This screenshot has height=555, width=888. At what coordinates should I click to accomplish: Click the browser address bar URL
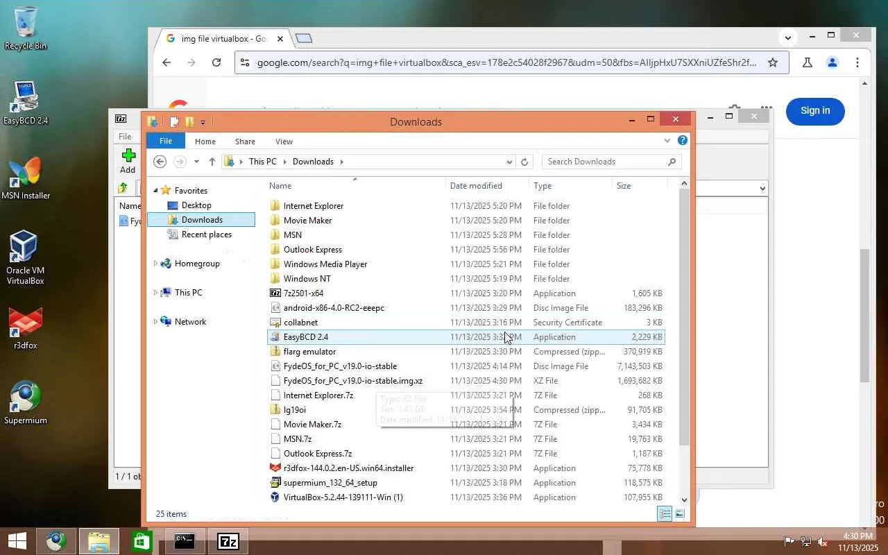click(x=506, y=62)
